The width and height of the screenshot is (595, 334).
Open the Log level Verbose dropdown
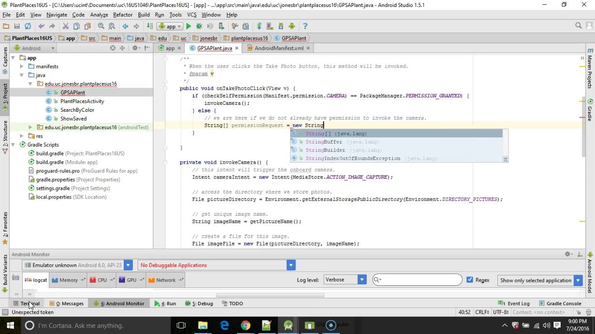click(x=362, y=280)
